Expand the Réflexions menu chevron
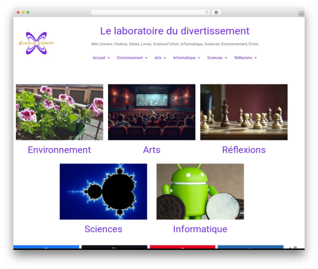This screenshot has width=318, height=269. [256, 58]
